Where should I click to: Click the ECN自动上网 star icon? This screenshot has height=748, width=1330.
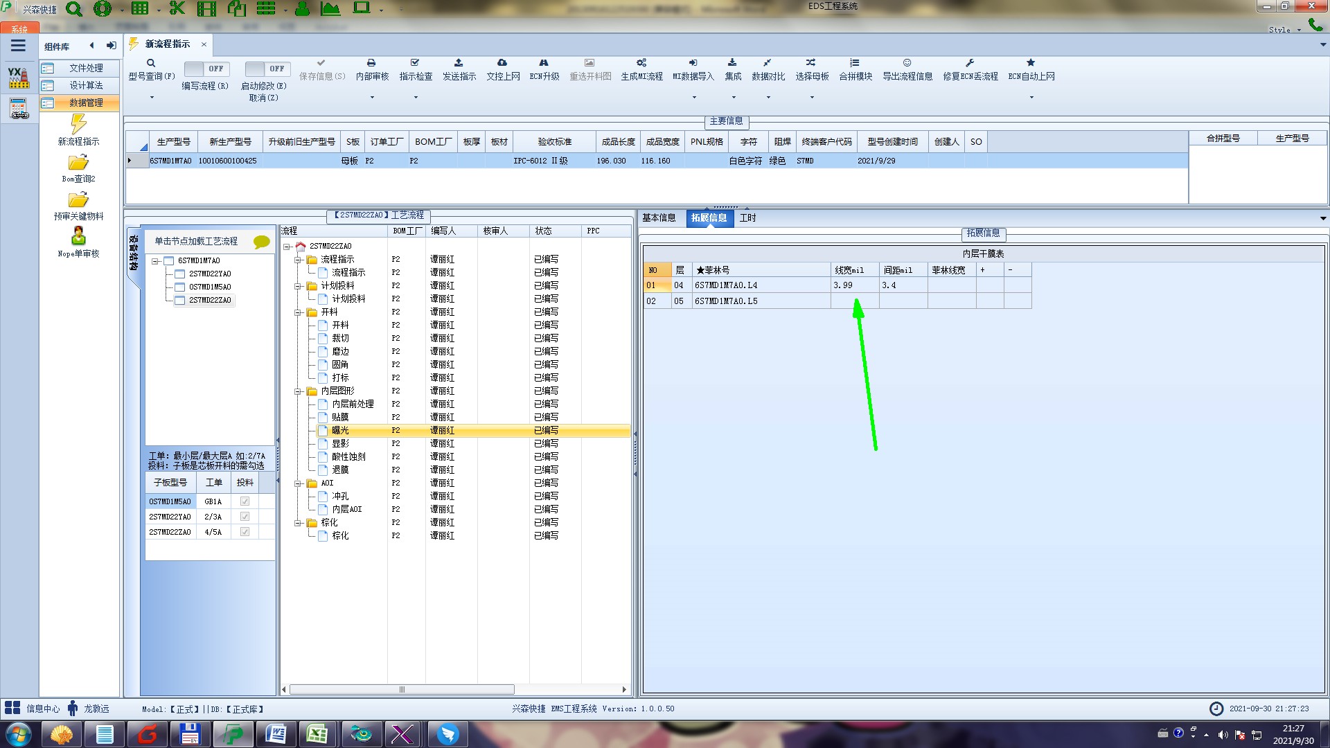(x=1031, y=63)
